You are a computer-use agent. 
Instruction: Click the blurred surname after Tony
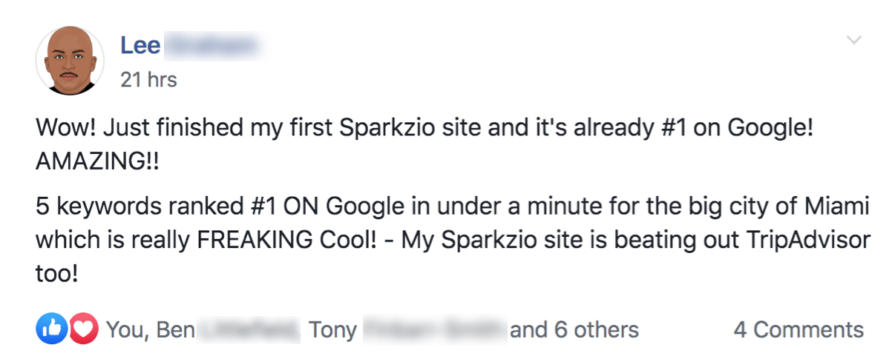coord(433,329)
